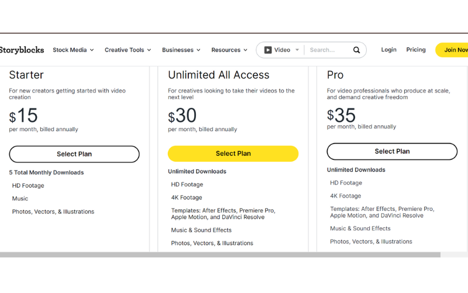Image resolution: width=468 pixels, height=293 pixels.
Task: Open the Storyblocks logo home link
Action: (x=22, y=50)
